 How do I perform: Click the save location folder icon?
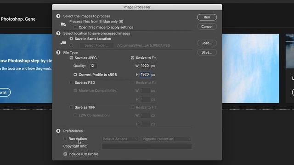tap(63, 43)
